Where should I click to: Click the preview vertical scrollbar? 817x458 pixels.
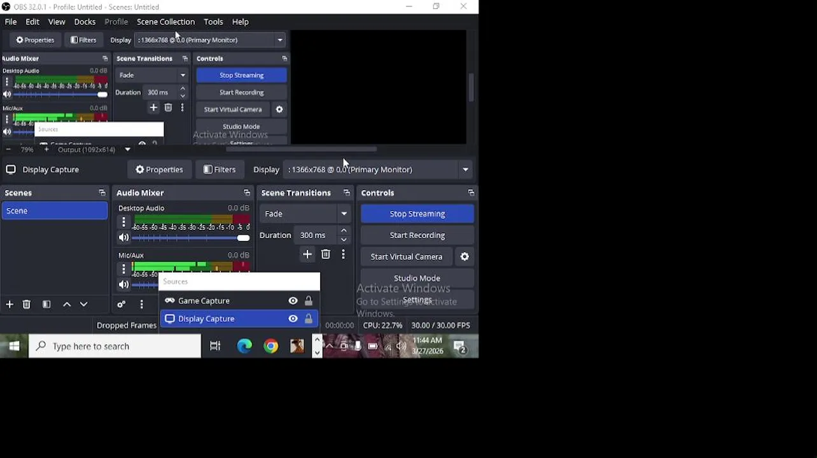(x=471, y=88)
